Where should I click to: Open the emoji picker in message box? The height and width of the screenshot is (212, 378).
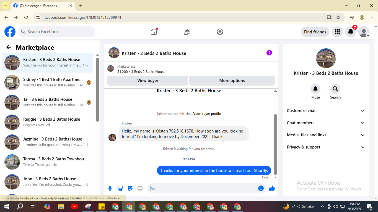click(x=261, y=188)
